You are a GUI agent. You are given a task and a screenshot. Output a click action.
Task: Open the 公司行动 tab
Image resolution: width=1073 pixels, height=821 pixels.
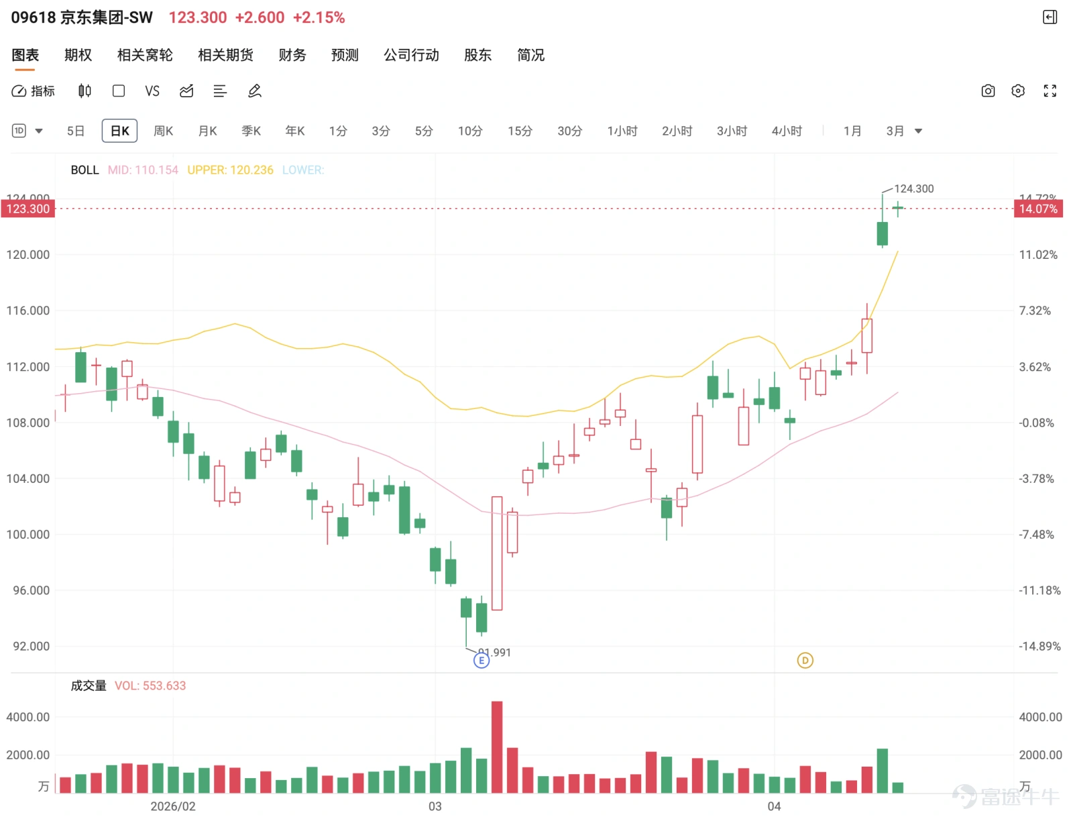pyautogui.click(x=411, y=55)
